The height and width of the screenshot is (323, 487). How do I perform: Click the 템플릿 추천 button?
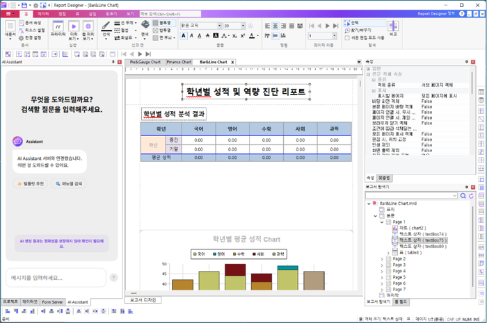pos(31,184)
